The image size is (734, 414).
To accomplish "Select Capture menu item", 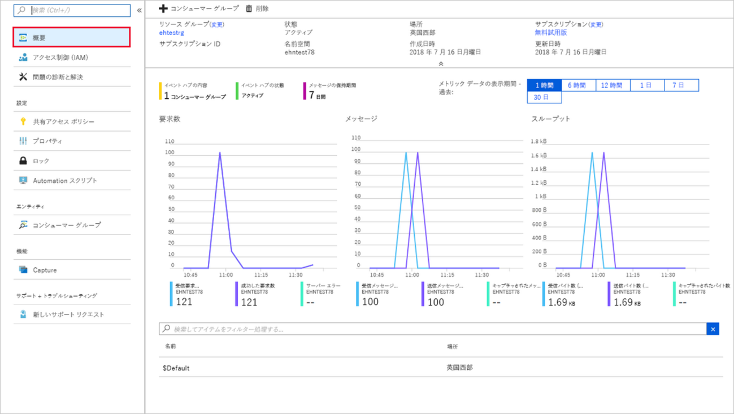I will [x=72, y=270].
